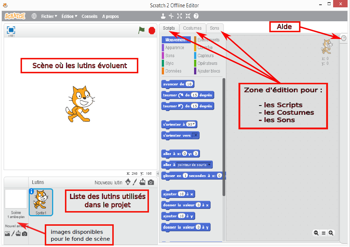Select the block help tool in toolbar
This screenshot has height=247, width=350.
point(196,16)
